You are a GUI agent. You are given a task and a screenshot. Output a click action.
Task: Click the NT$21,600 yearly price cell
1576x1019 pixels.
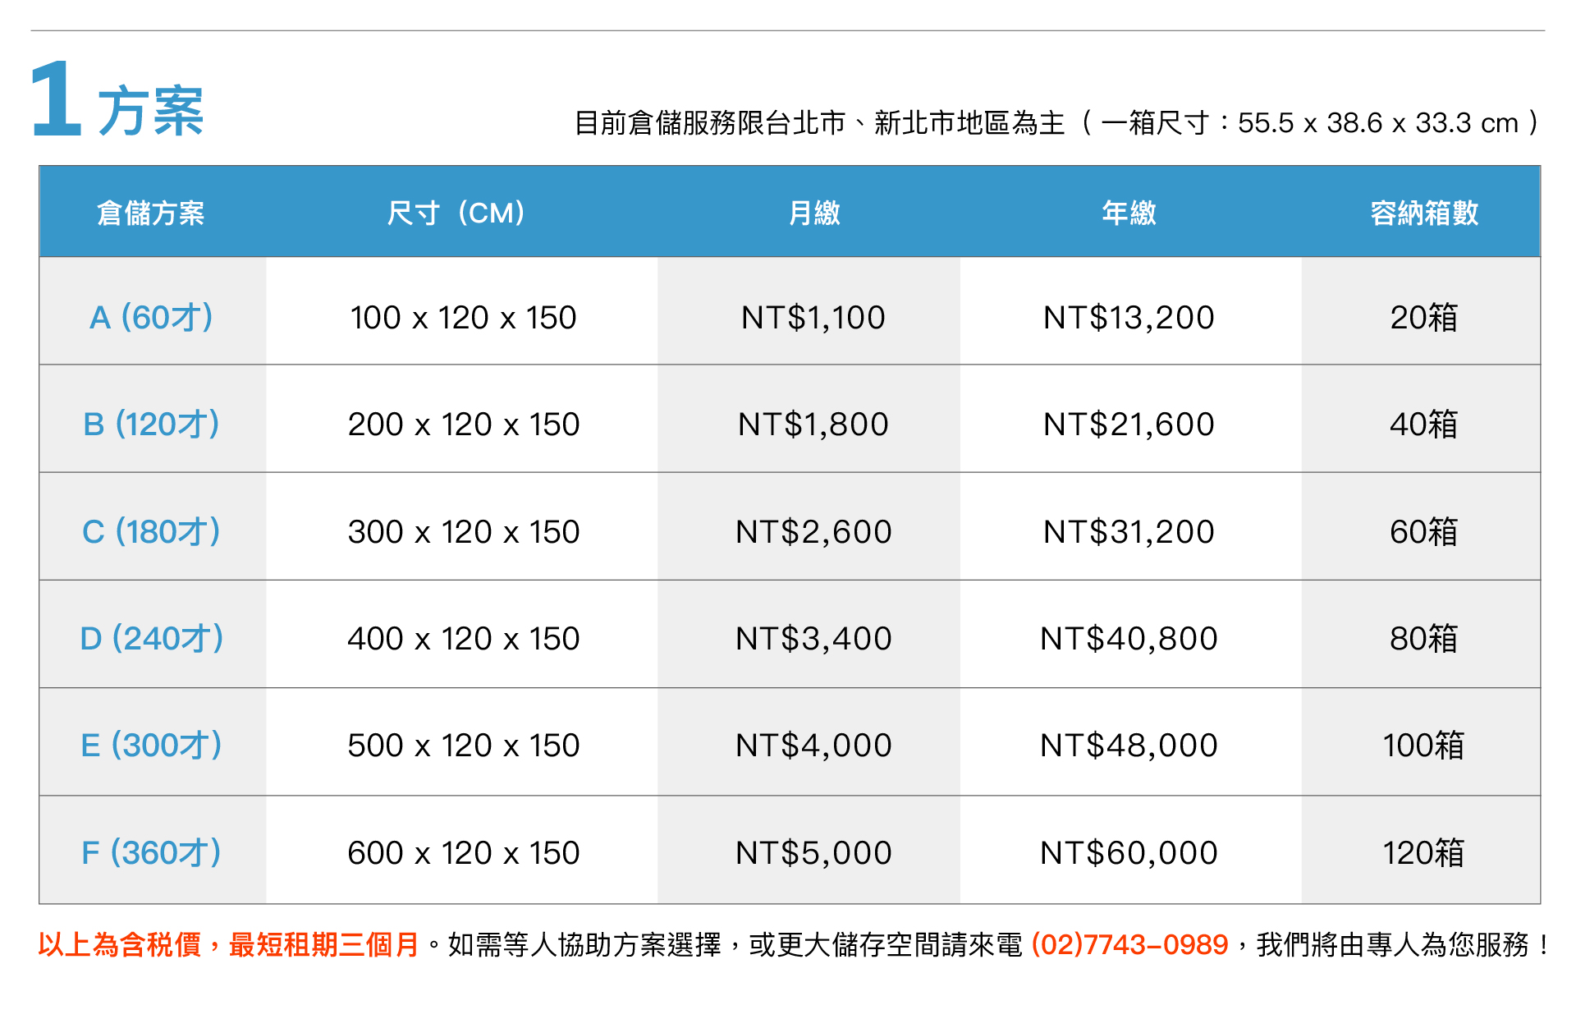pos(1129,424)
